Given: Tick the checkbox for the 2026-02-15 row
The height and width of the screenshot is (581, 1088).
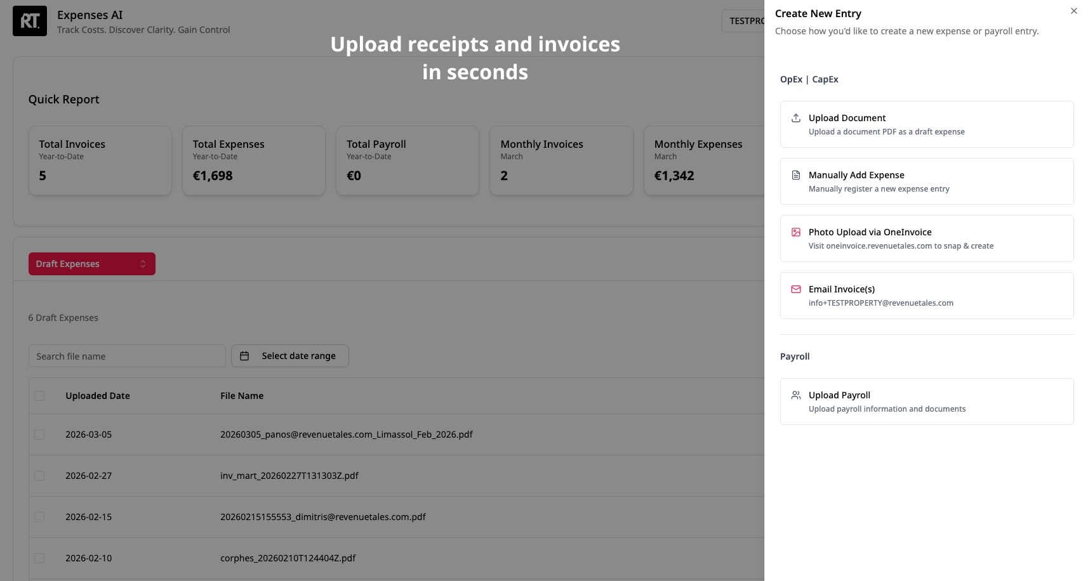Looking at the screenshot, I should coord(39,517).
